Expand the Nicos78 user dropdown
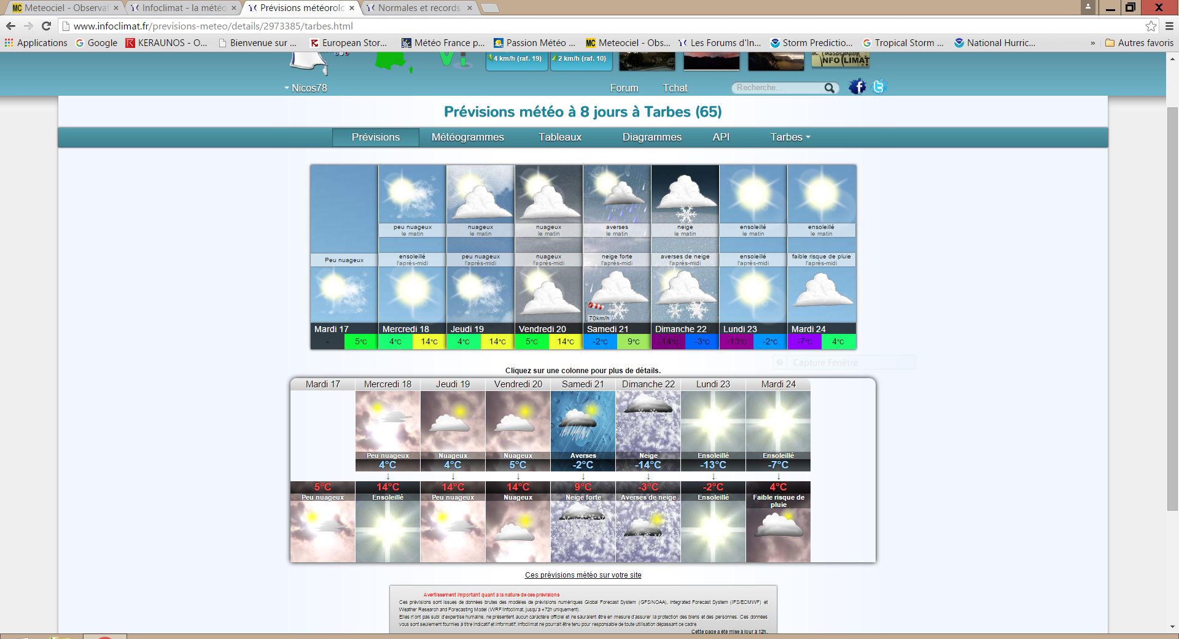This screenshot has height=639, width=1179. pyautogui.click(x=305, y=88)
